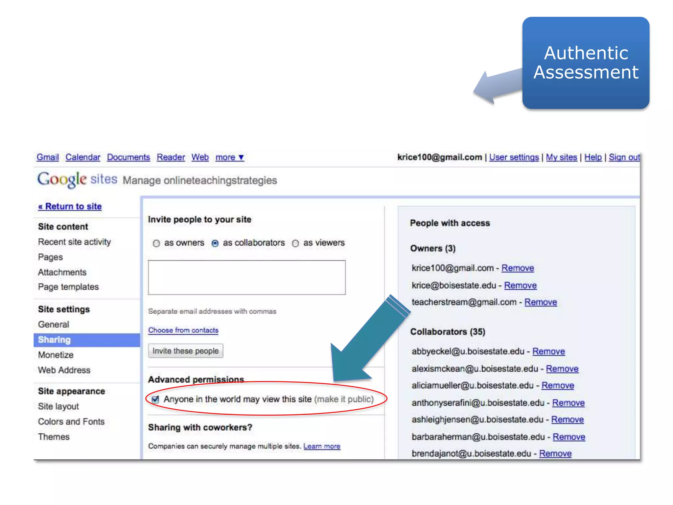Image resolution: width=673 pixels, height=505 pixels.
Task: Go to Monetize in Site settings
Action: (x=56, y=355)
